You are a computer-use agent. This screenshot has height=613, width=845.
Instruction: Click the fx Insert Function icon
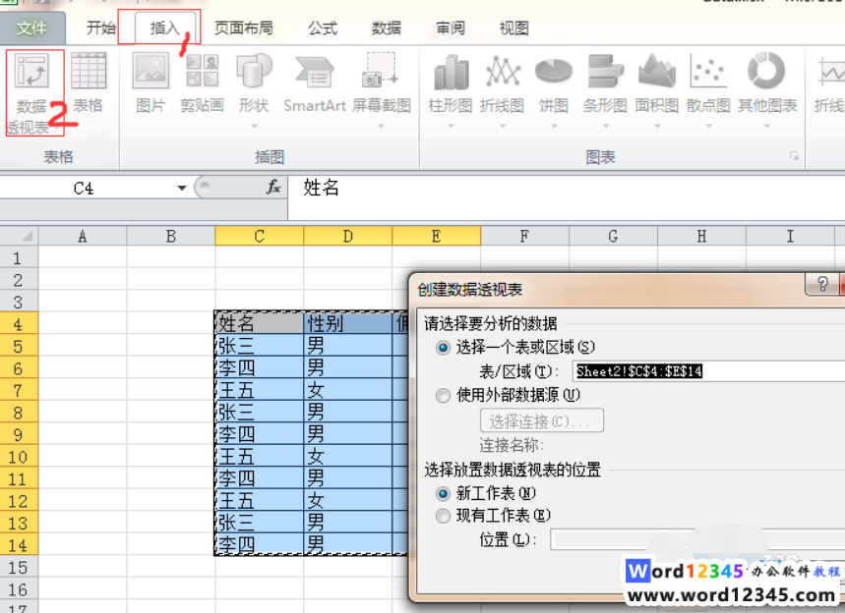point(273,188)
